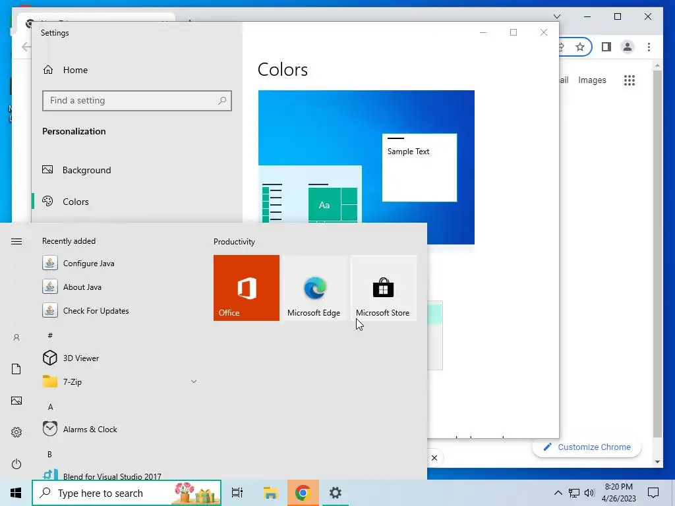The width and height of the screenshot is (675, 506).
Task: Click the Productivity group heading
Action: 234,241
